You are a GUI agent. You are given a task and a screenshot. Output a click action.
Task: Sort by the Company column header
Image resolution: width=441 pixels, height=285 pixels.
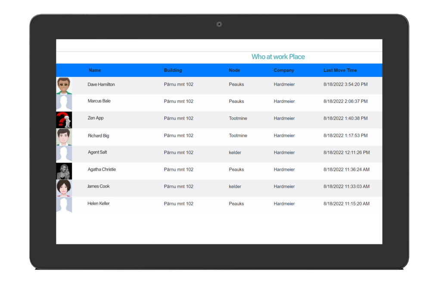[x=284, y=70]
